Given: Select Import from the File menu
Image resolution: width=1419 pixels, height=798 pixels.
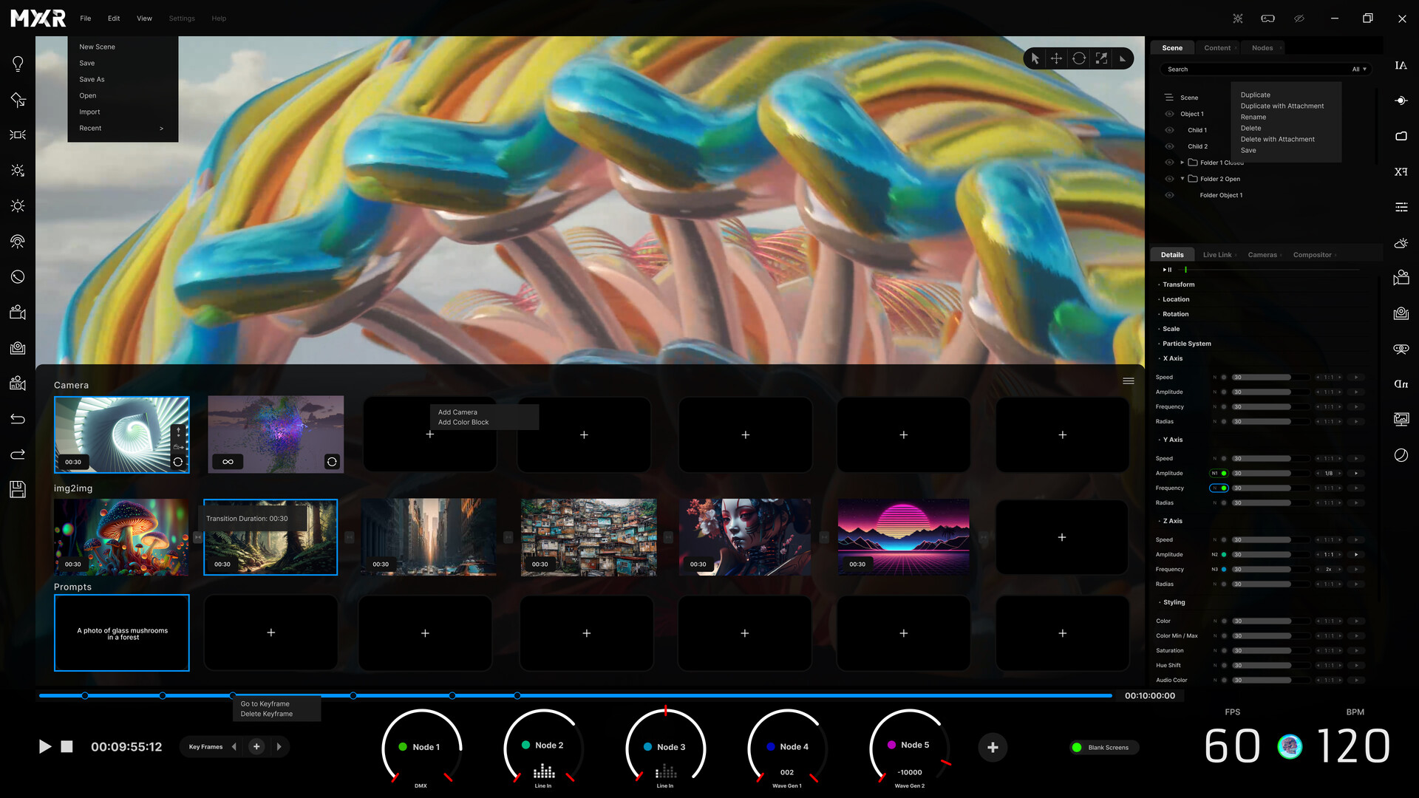Looking at the screenshot, I should click(89, 112).
